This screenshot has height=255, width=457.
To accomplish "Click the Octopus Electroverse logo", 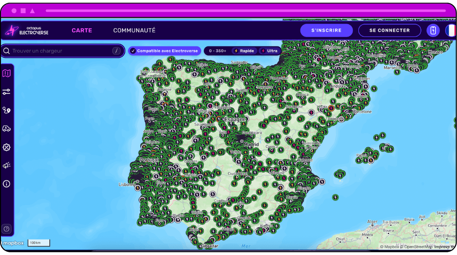I will tap(27, 30).
